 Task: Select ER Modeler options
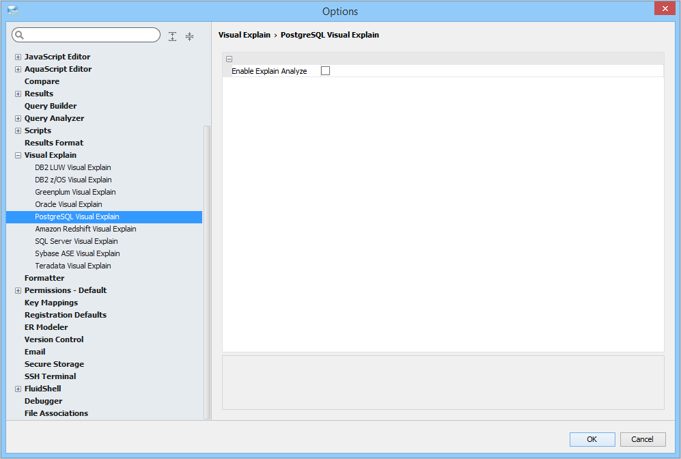(x=46, y=327)
